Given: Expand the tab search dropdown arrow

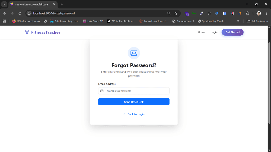Looking at the screenshot, I should [4, 4].
